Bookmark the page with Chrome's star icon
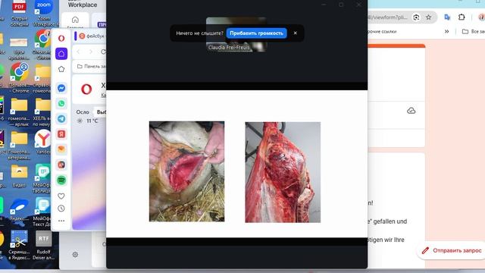Screen dimensions: 485x273 click(428, 17)
